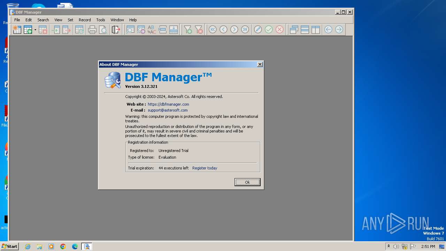The width and height of the screenshot is (446, 251).
Task: Click the find next toolbar icon
Action: (x=141, y=30)
